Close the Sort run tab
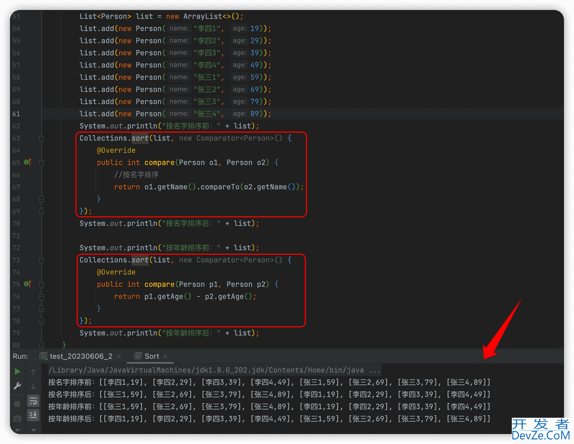Viewport: 574px width, 444px height. [x=165, y=356]
